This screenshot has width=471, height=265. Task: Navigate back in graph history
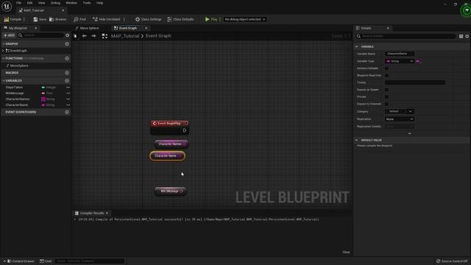coord(85,36)
